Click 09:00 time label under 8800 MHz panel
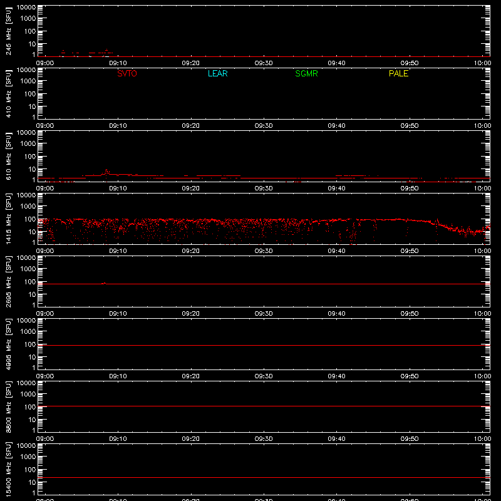 (45, 439)
